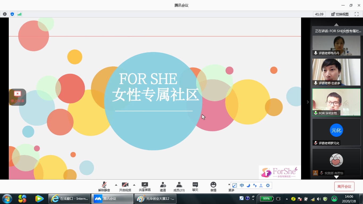
Task: Enter full screen mode
Action: click(x=357, y=14)
